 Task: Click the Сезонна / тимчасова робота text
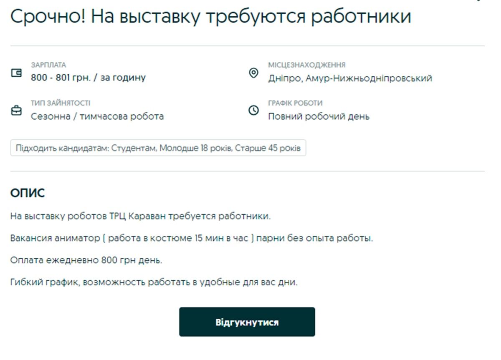click(x=97, y=116)
